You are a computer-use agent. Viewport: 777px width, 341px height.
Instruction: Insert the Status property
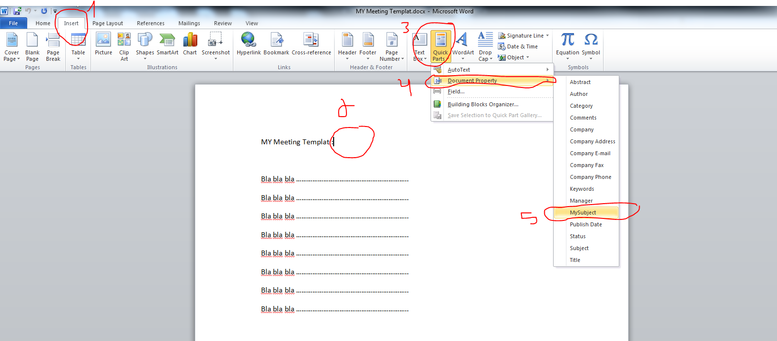[x=586, y=236]
